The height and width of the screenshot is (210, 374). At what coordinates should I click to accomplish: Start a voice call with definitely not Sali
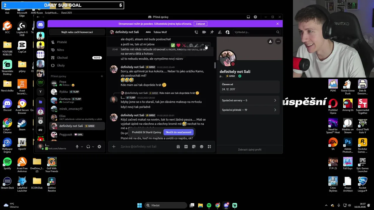pos(196,32)
